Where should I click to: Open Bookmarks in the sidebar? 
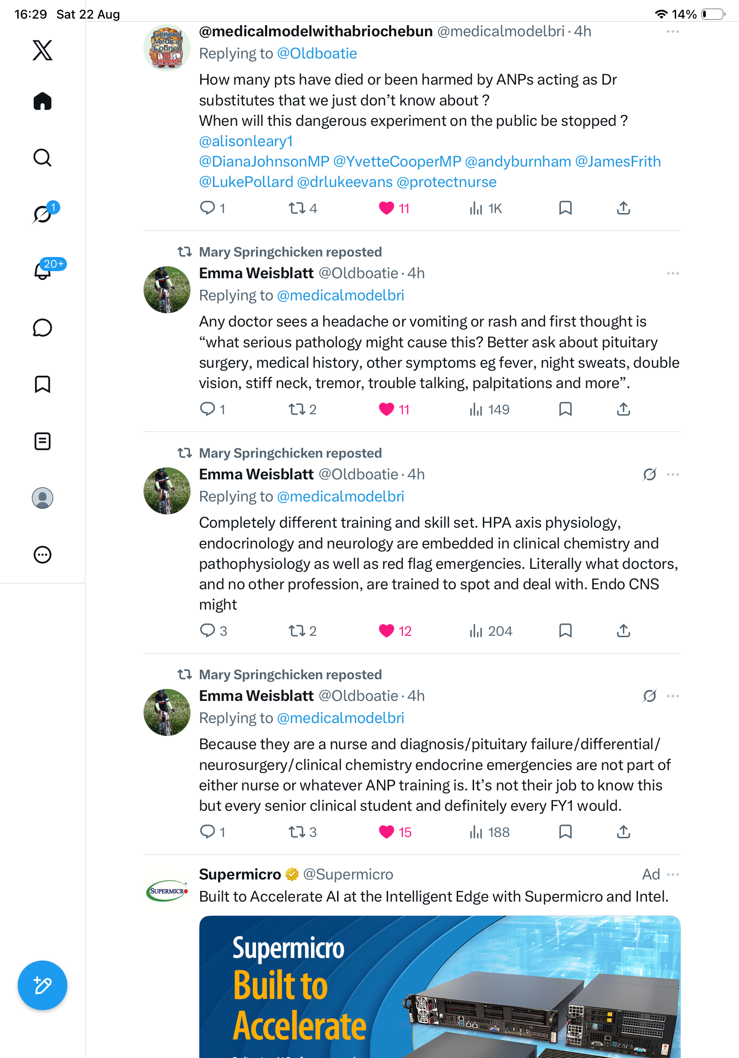point(43,384)
